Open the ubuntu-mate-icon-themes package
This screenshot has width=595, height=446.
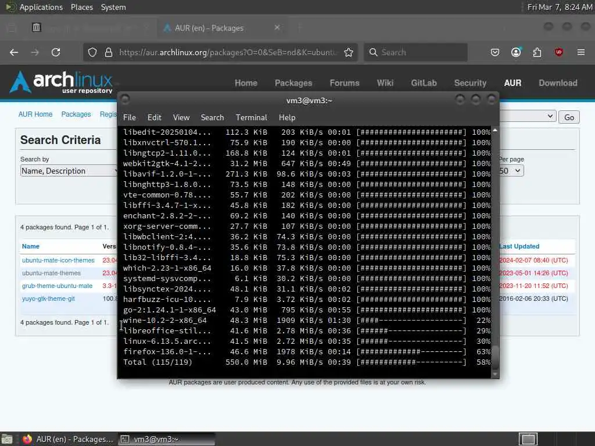click(58, 260)
